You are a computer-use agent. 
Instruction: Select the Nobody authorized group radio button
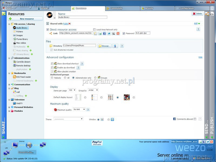pyautogui.click(x=52, y=78)
